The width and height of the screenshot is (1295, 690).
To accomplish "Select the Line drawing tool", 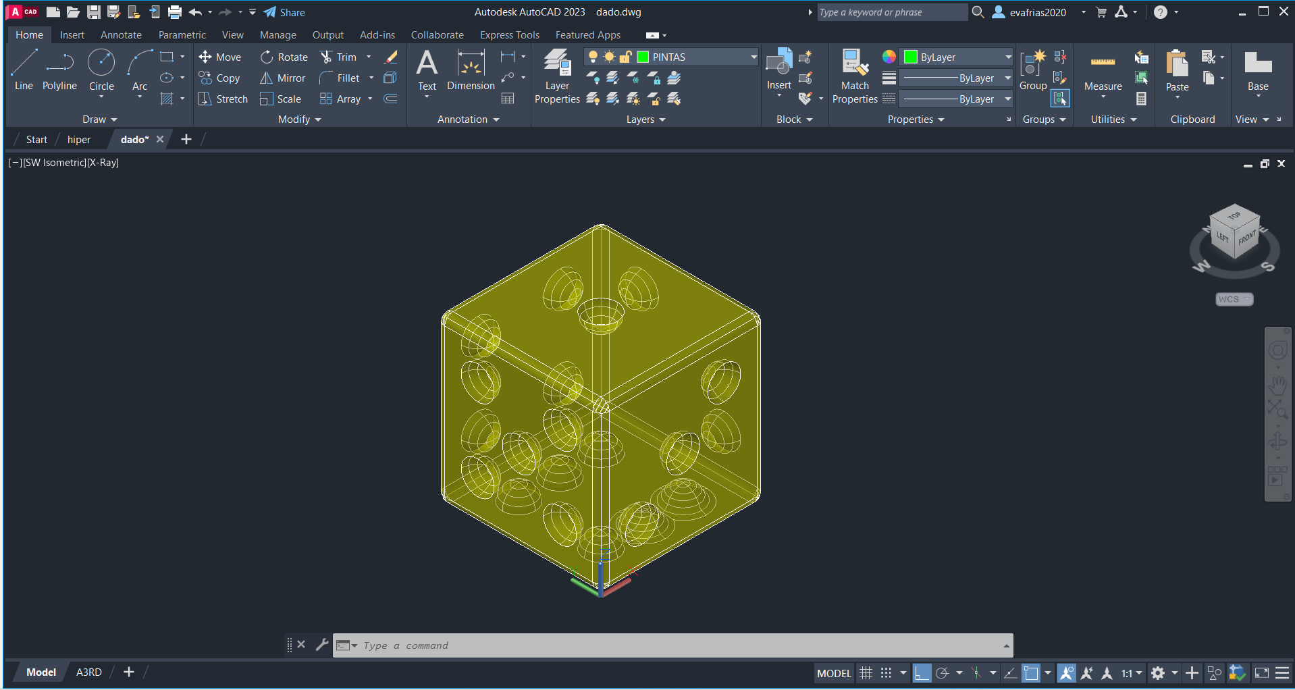I will (24, 69).
